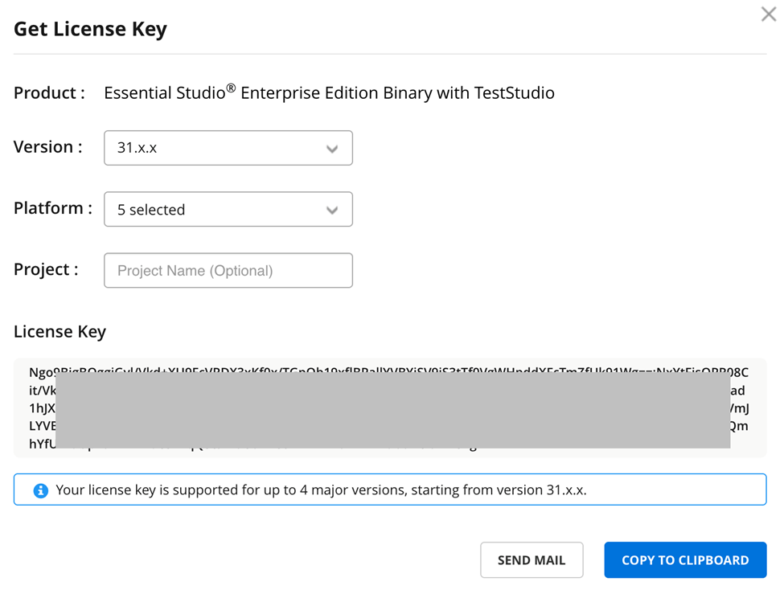This screenshot has height=602, width=784.
Task: Click the Project Name input field
Action: [228, 270]
